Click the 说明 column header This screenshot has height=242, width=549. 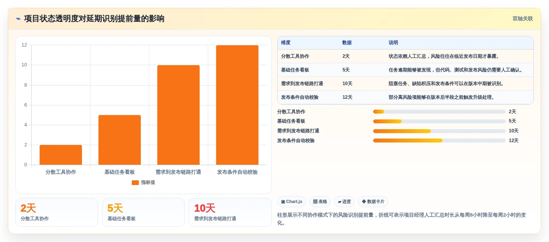[x=393, y=43]
